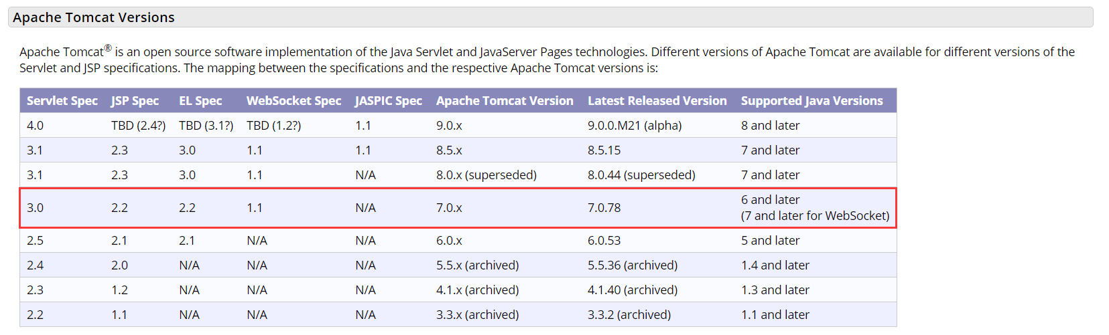This screenshot has height=335, width=1109.
Task: Click the 8.0.x (superseded) cell
Action: pyautogui.click(x=486, y=175)
